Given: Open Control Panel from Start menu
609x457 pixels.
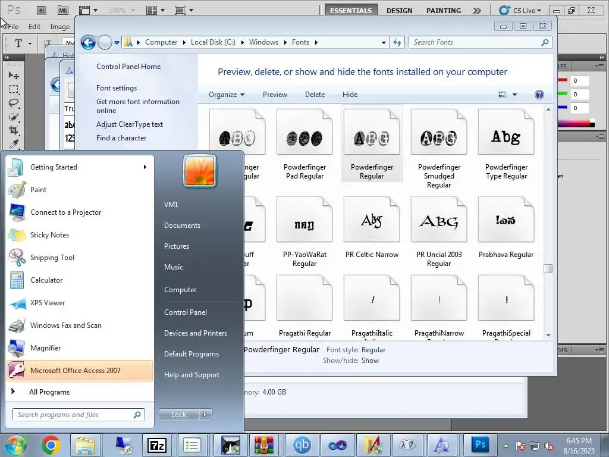Looking at the screenshot, I should (x=186, y=312).
